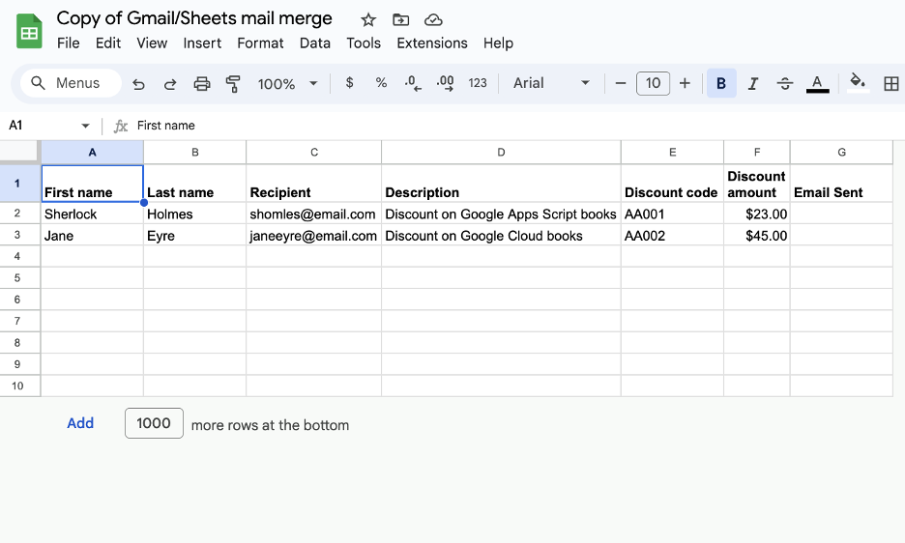Open the Format menu

pos(260,43)
